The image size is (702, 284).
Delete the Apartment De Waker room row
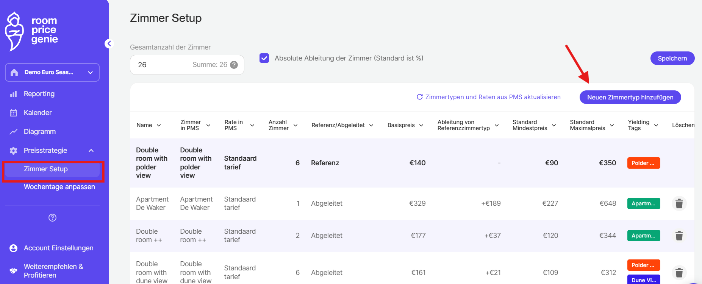(679, 203)
